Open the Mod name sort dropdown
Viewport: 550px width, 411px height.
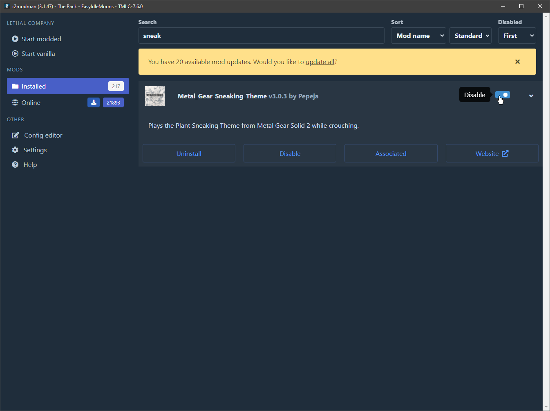pos(418,36)
